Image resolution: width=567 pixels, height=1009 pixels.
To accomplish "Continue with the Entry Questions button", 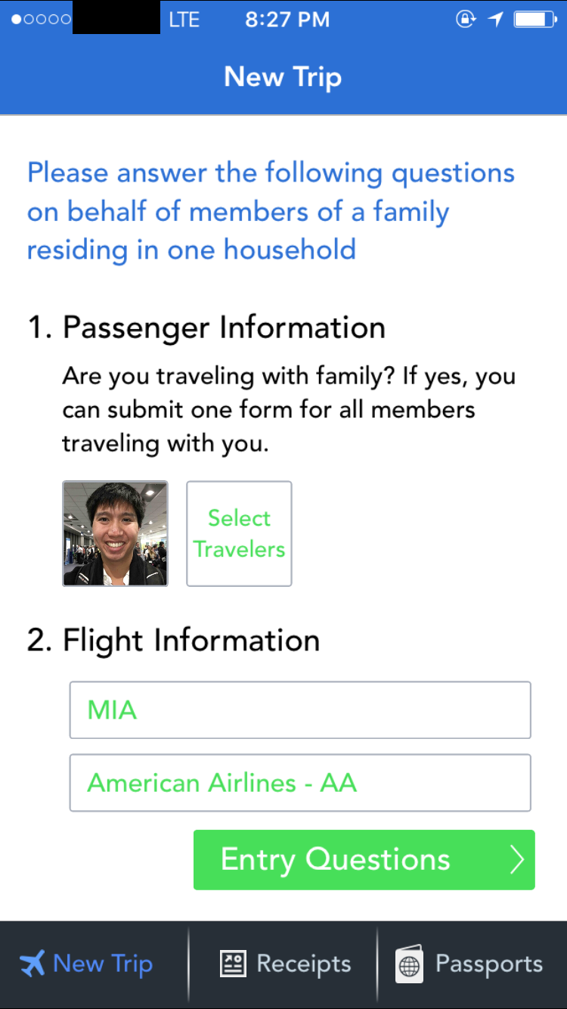I will (x=364, y=859).
